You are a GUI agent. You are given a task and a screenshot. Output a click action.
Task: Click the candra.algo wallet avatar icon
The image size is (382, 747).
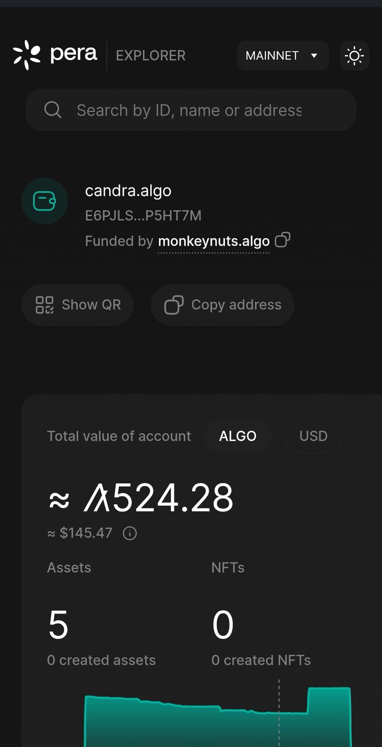click(44, 201)
